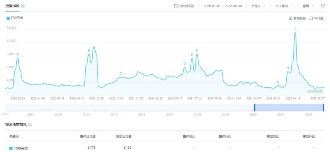This screenshot has width=330, height=152.
Task: Click news marker G near 2022-02-21
Action: tap(278, 82)
